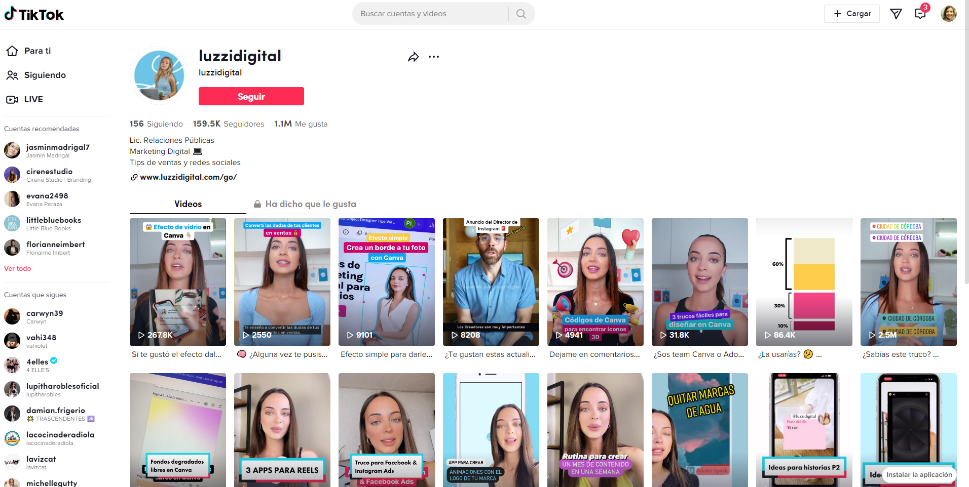Click caption '¿Sabías este truco?'
The image size is (969, 487).
coord(901,354)
